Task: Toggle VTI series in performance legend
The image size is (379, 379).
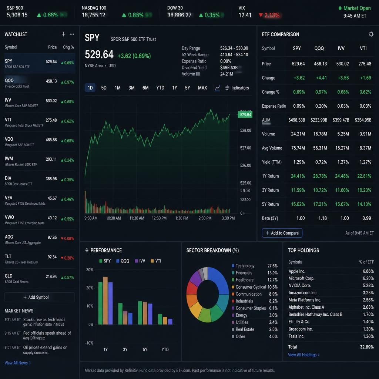Action: point(156,261)
